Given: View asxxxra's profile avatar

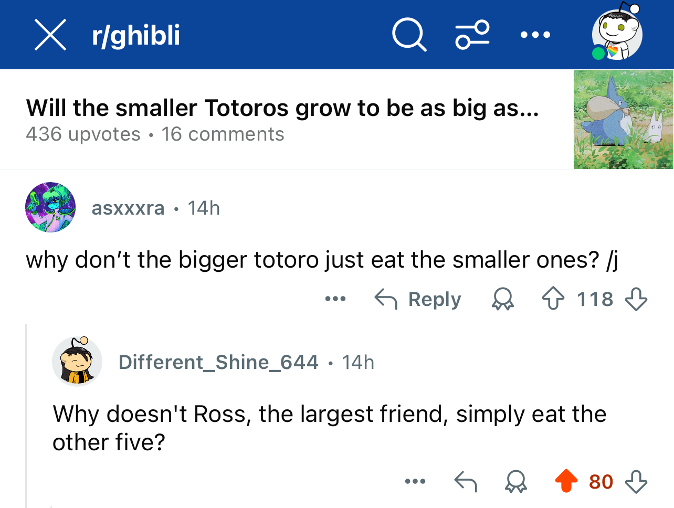Looking at the screenshot, I should pos(50,207).
